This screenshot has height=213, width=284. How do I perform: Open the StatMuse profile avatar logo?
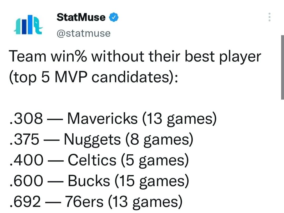point(28,25)
